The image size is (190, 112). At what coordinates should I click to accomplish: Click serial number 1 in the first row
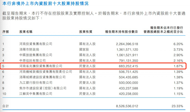tap(3, 44)
